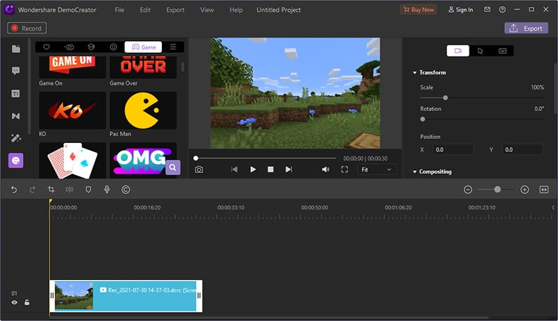Open the File menu
Screen dimensions: 558x321
[x=119, y=10]
